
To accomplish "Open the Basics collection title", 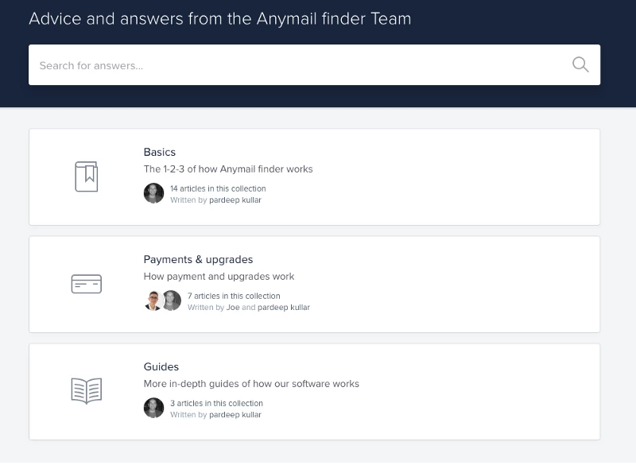I will tap(160, 152).
